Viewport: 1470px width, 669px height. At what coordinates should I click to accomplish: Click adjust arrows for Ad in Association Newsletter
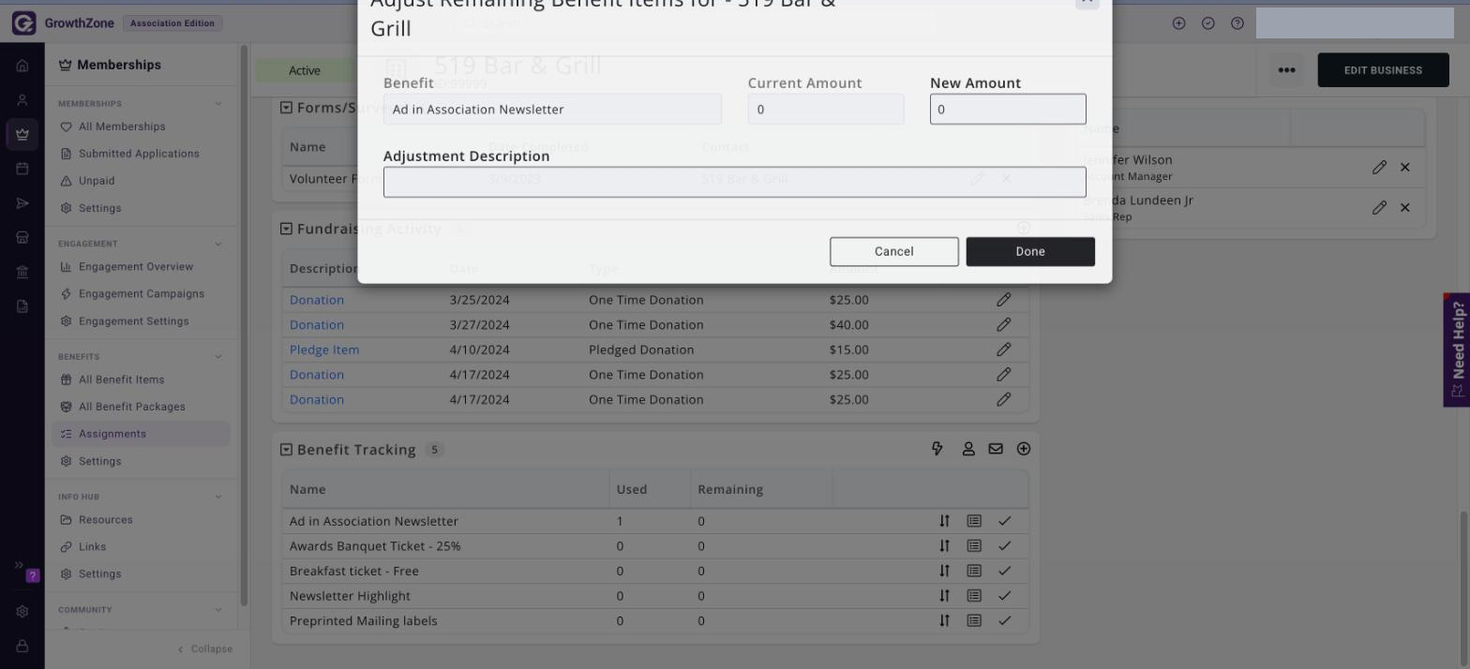pos(944,521)
